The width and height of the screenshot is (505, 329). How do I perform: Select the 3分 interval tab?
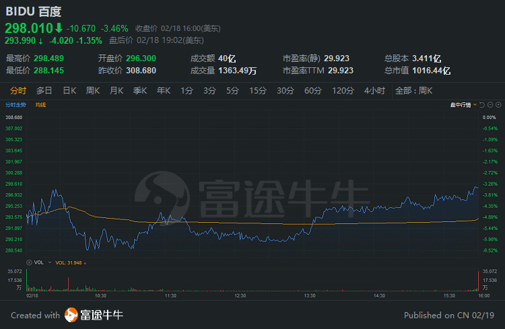point(209,91)
